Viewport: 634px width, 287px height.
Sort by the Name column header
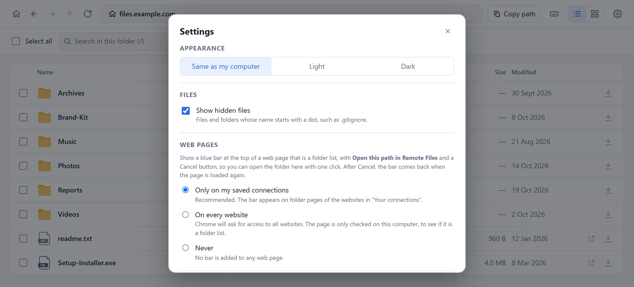point(45,72)
